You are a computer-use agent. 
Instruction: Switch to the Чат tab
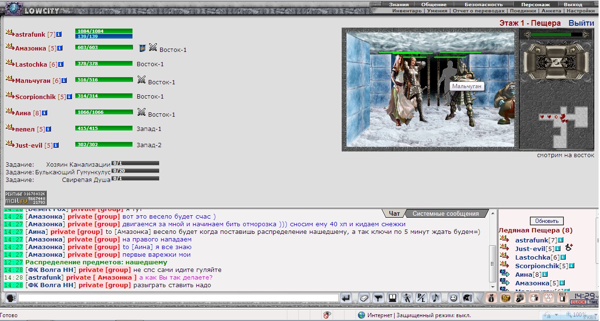(394, 213)
